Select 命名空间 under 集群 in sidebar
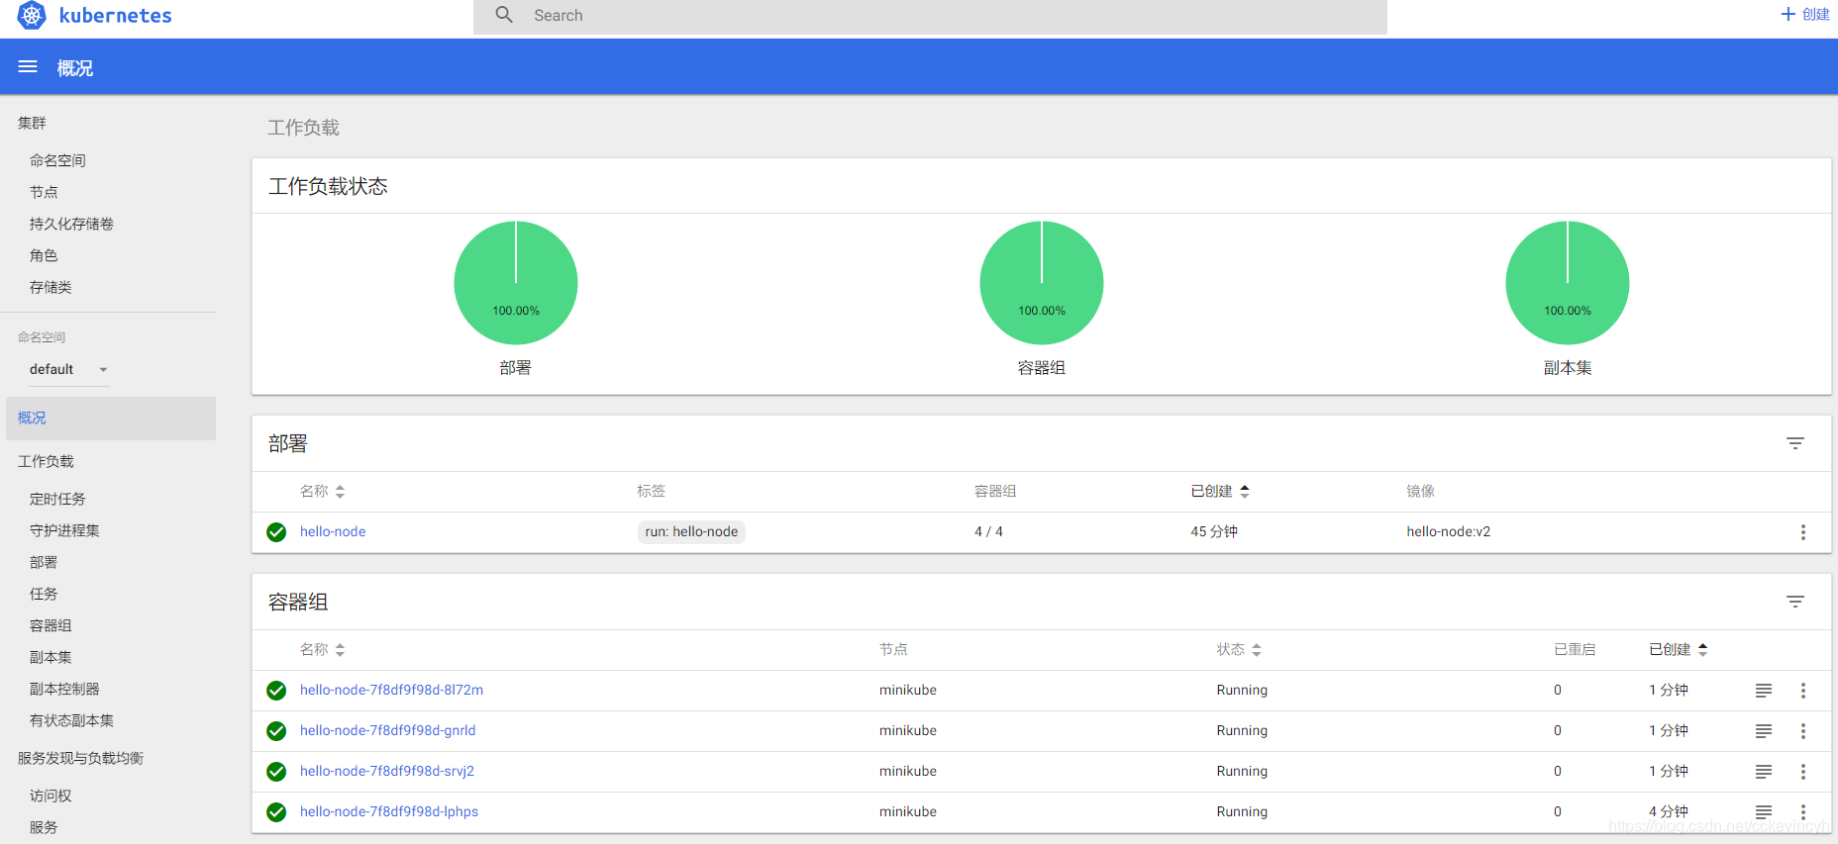Screen dimensions: 1838x844 pos(57,160)
